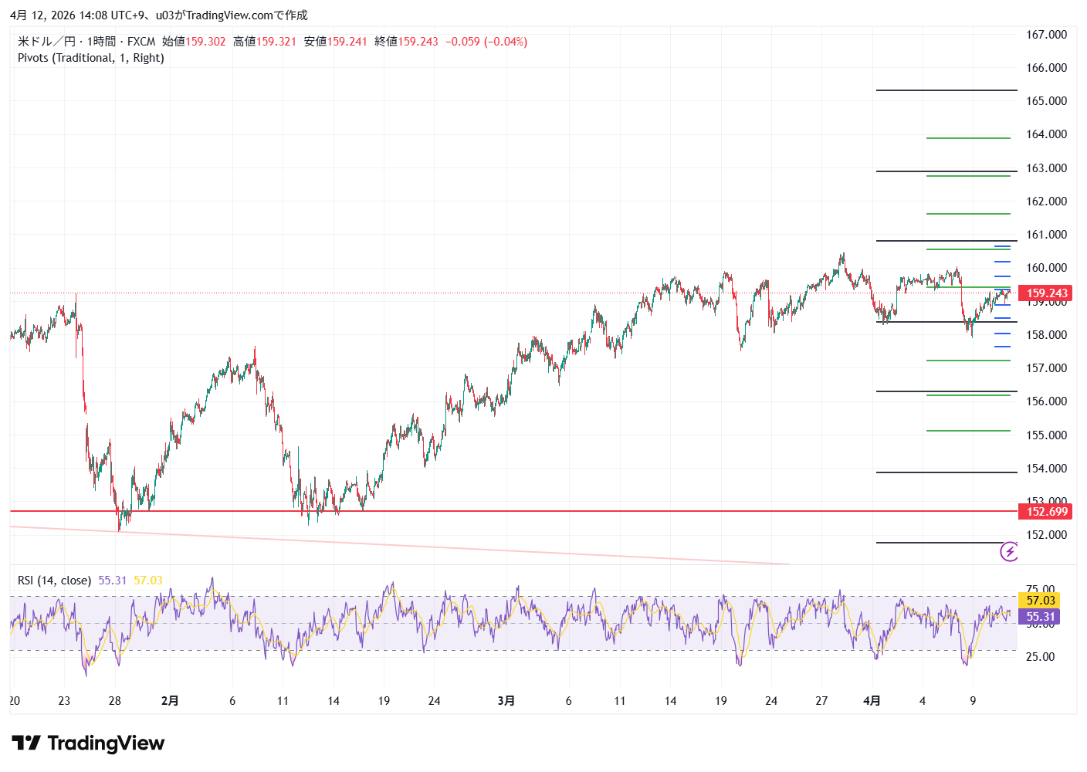Image resolution: width=1087 pixels, height=772 pixels.
Task: Click the 2月 label on the time axis
Action: [x=170, y=701]
